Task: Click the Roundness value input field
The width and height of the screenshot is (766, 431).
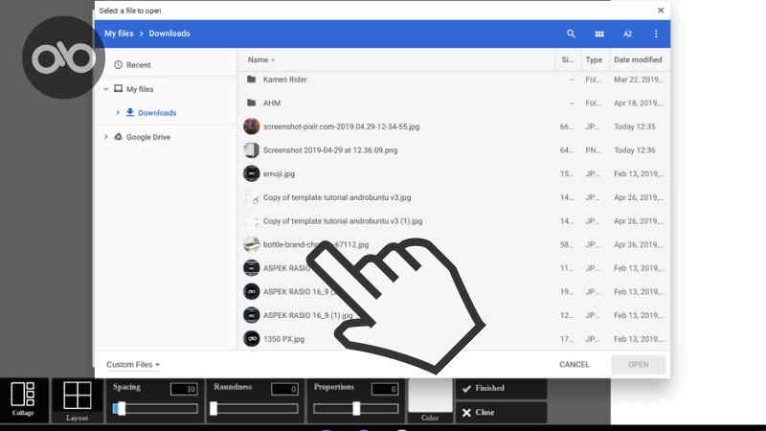Action: [x=284, y=389]
